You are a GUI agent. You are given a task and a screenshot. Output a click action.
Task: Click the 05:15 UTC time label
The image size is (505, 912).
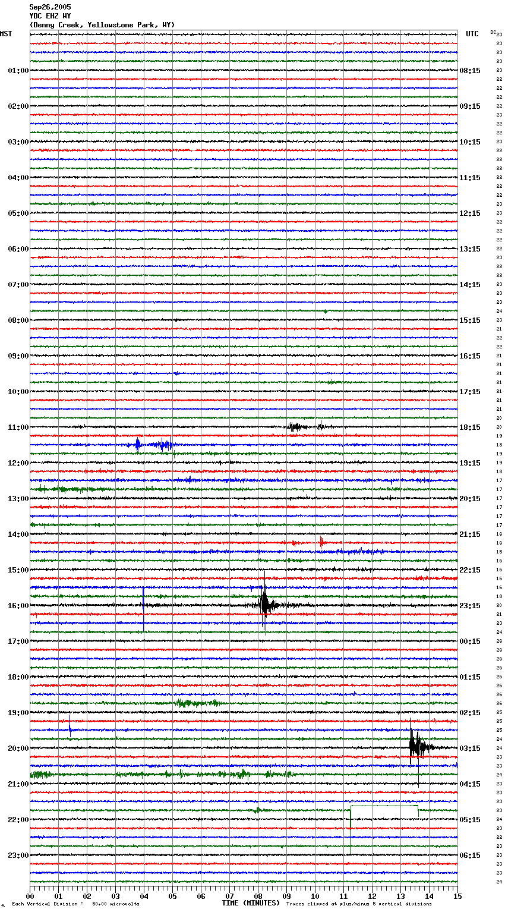(470, 820)
